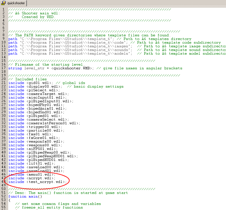Click the 'include <fxa01.wdl>;' line

pyautogui.click(x=31, y=134)
